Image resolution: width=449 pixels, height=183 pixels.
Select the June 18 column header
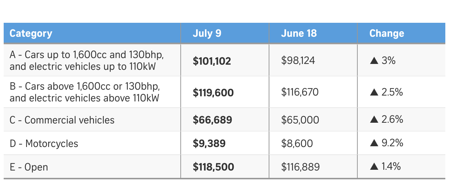point(299,33)
